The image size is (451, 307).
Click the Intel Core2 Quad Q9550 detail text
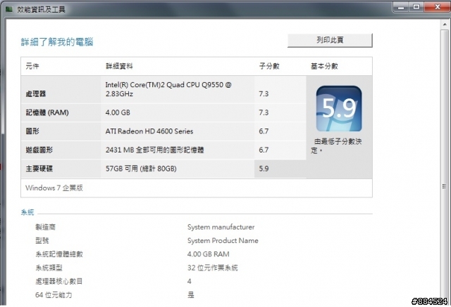pyautogui.click(x=168, y=89)
